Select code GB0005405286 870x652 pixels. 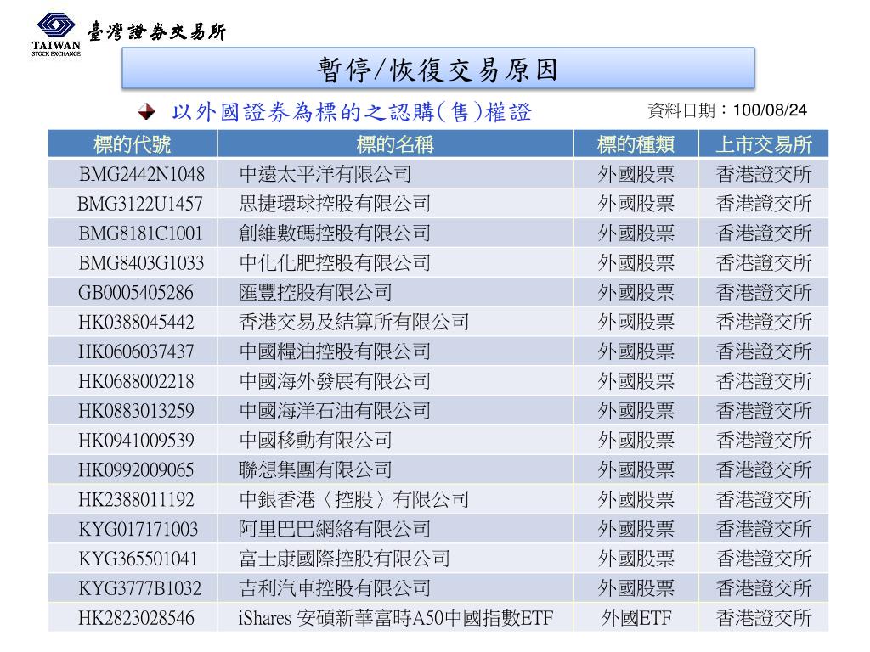tap(135, 292)
